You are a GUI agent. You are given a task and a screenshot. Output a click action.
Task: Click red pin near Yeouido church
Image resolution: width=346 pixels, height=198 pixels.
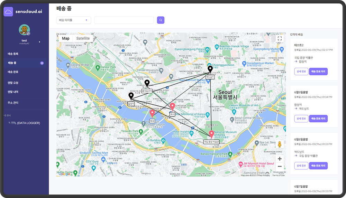152,114
